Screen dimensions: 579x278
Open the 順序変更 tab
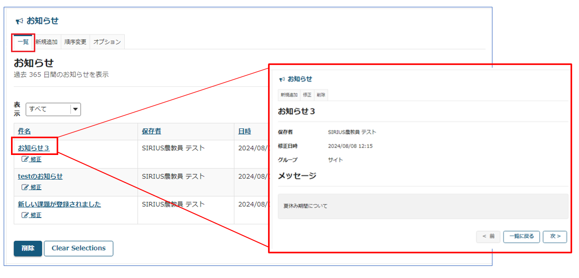click(x=75, y=42)
